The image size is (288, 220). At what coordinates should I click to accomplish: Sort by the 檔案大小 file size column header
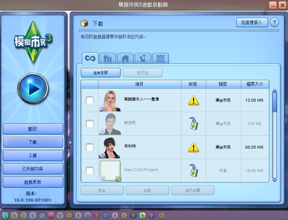255,84
